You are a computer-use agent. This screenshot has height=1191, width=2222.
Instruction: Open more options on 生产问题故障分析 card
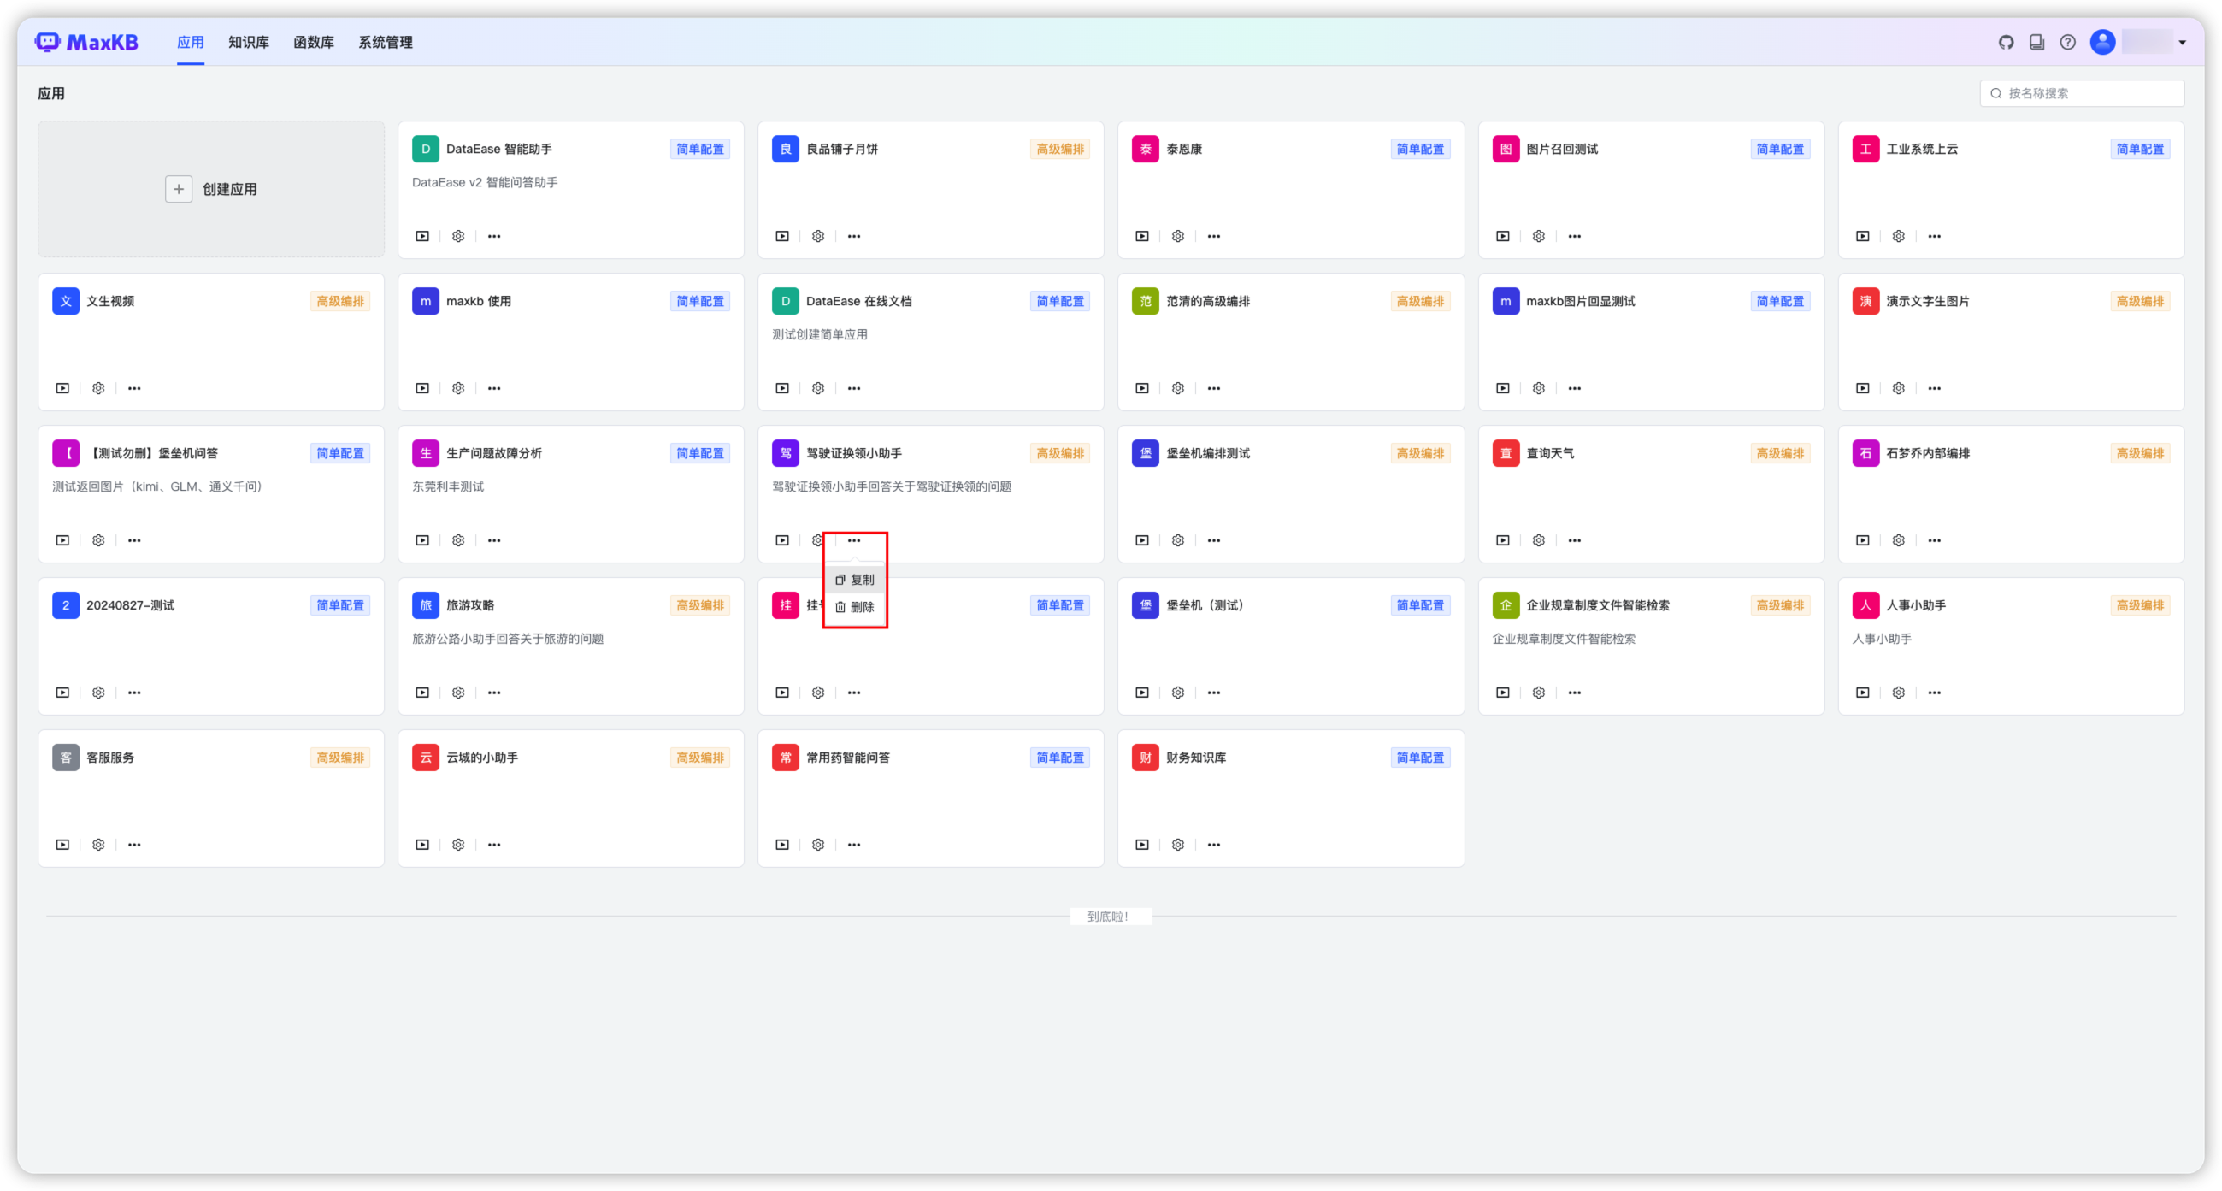click(x=494, y=540)
